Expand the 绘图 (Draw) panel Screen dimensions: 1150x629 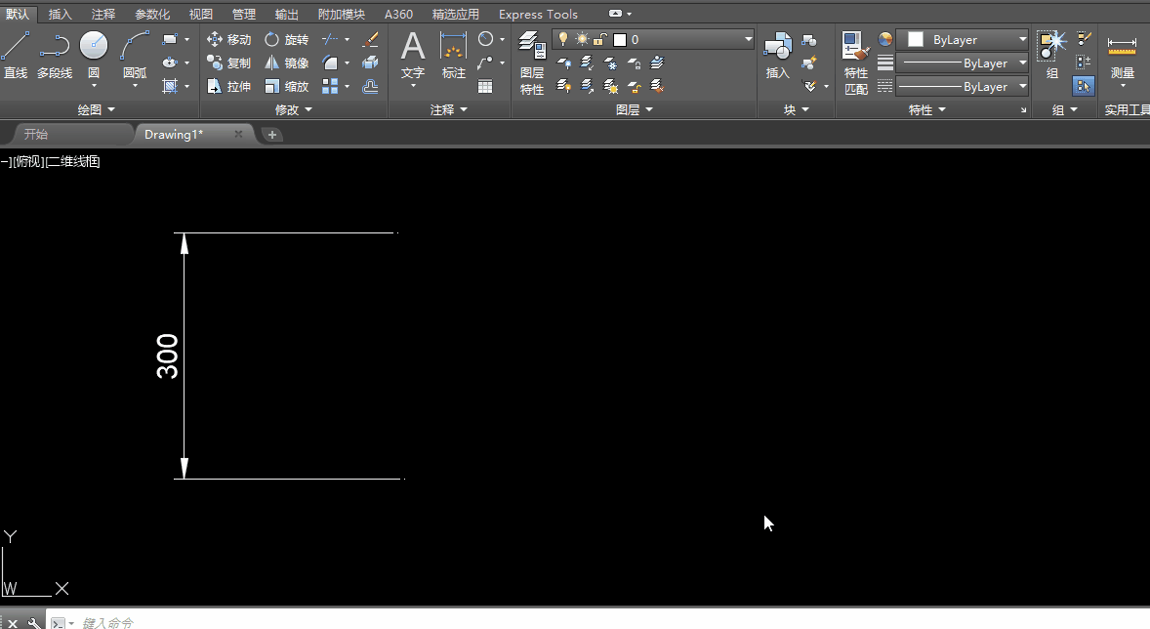[96, 110]
